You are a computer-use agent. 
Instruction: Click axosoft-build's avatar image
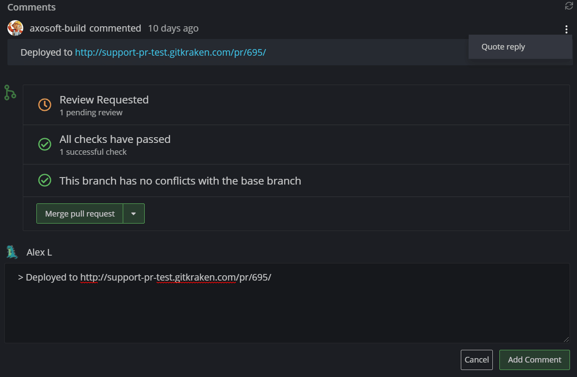pyautogui.click(x=15, y=28)
